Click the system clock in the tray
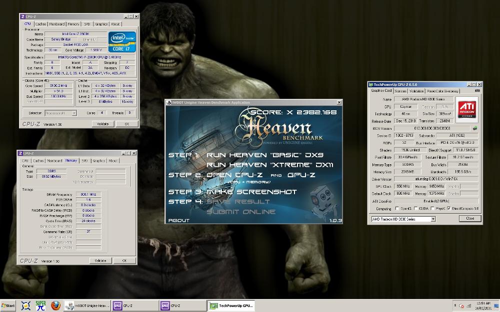500x312 pixels. pos(483,306)
